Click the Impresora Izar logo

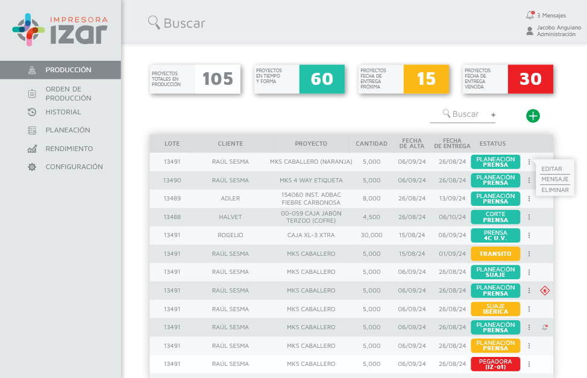[60, 30]
